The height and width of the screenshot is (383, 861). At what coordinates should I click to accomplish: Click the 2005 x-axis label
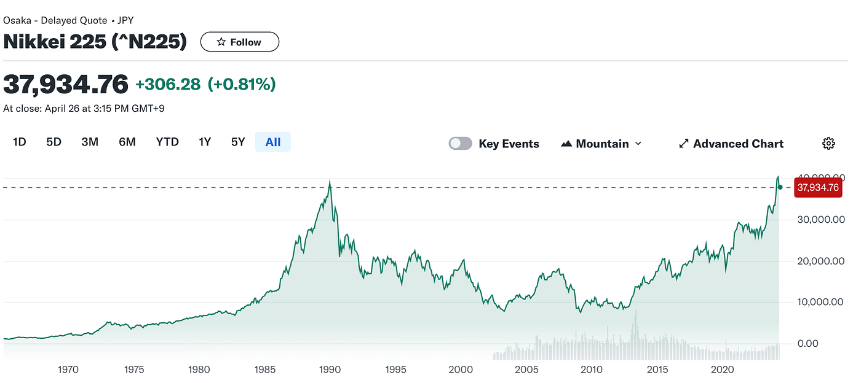pyautogui.click(x=527, y=369)
